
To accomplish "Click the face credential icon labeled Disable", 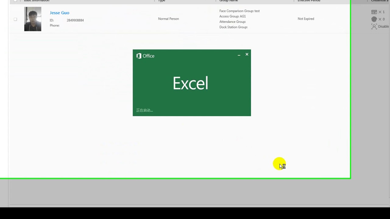I will tap(374, 26).
